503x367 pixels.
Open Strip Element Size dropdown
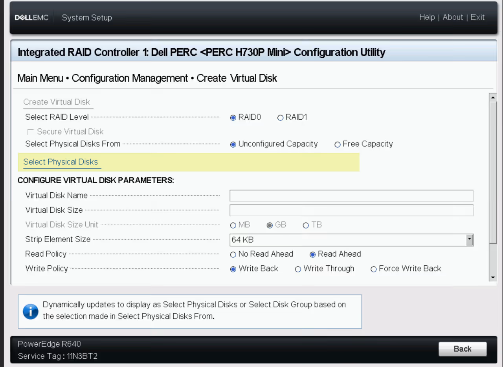pyautogui.click(x=351, y=240)
